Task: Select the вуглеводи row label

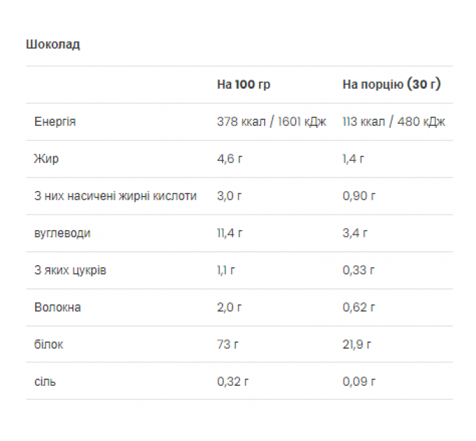Action: click(x=62, y=233)
